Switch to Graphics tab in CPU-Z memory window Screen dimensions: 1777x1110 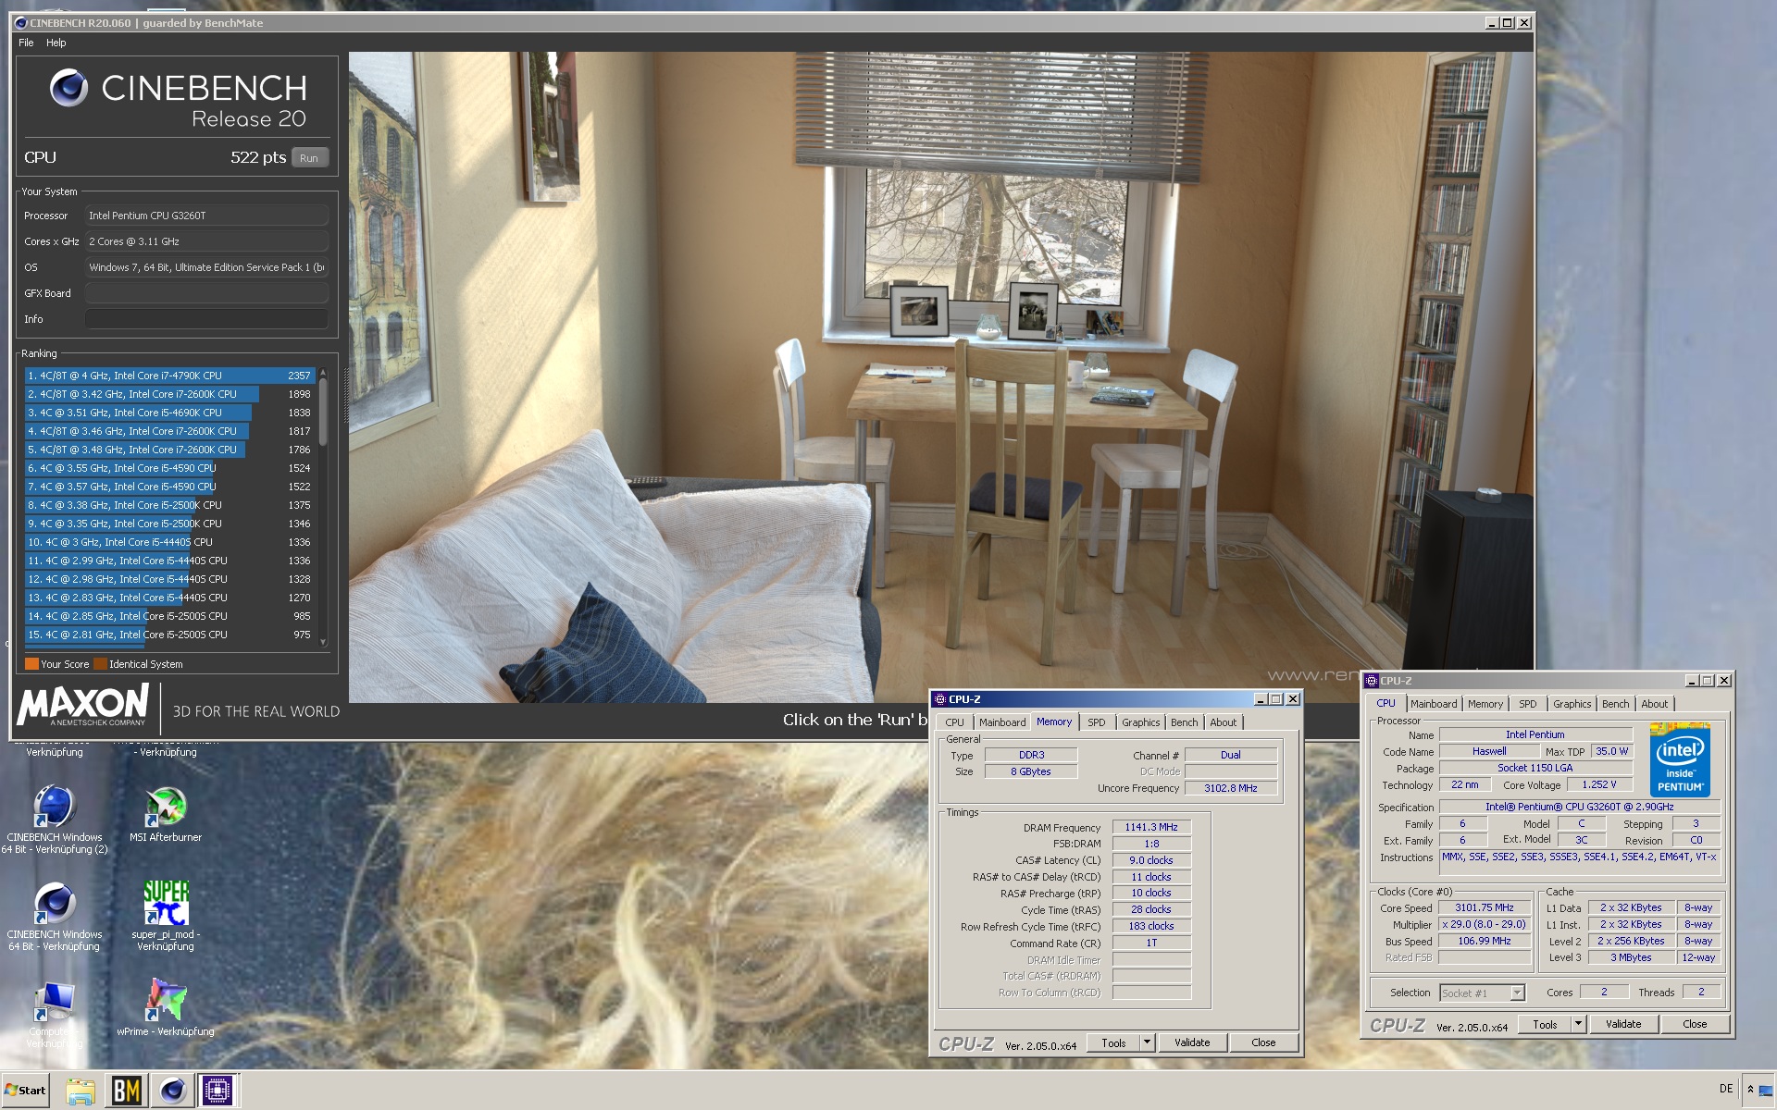[1140, 722]
